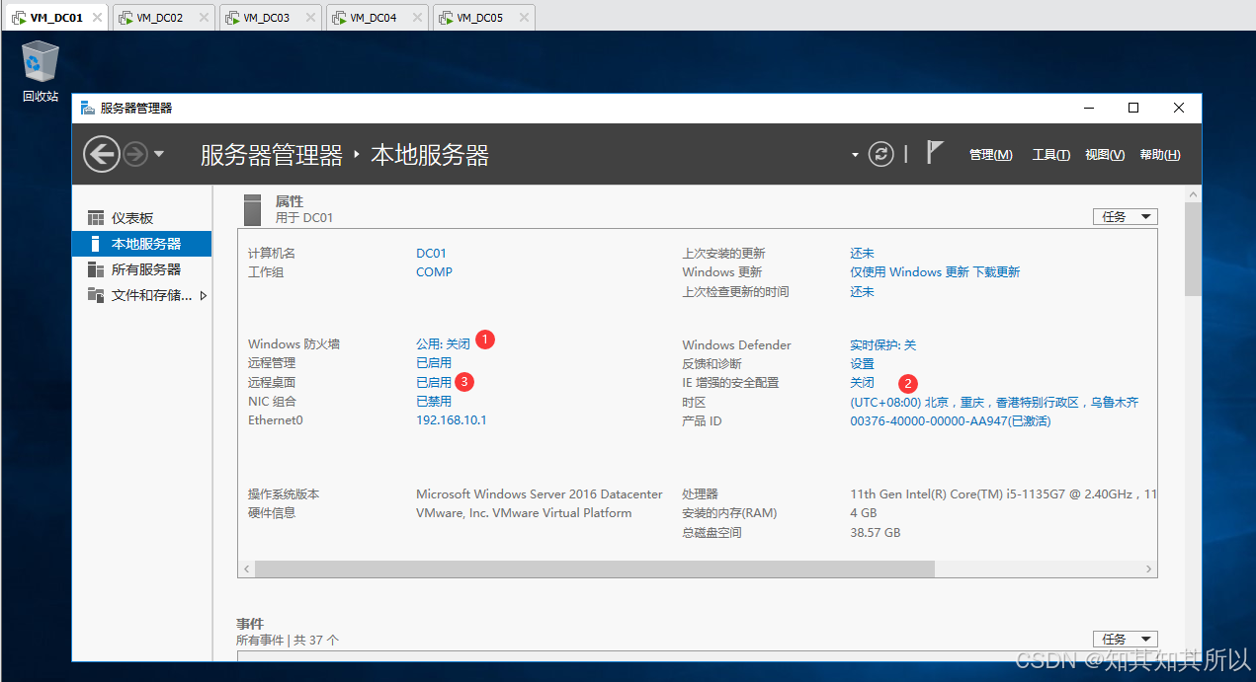Image resolution: width=1256 pixels, height=682 pixels.
Task: Click the 4 GB installed memory value
Action: (864, 512)
